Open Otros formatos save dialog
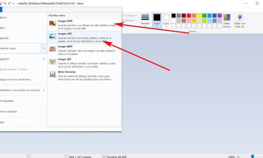 pos(84,76)
